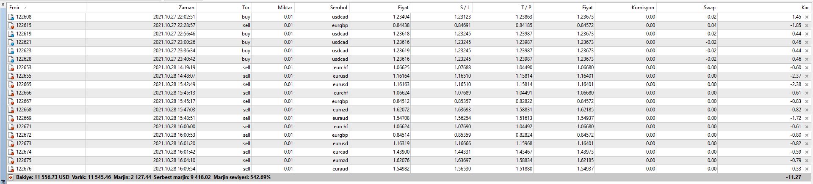Click the sell order icon for ticket 122615
This screenshot has width=813, height=184.
[x=11, y=26]
